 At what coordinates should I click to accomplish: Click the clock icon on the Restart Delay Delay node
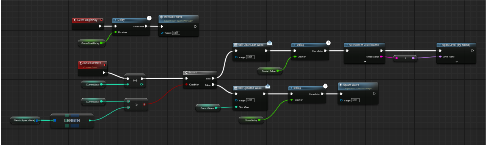328,43
